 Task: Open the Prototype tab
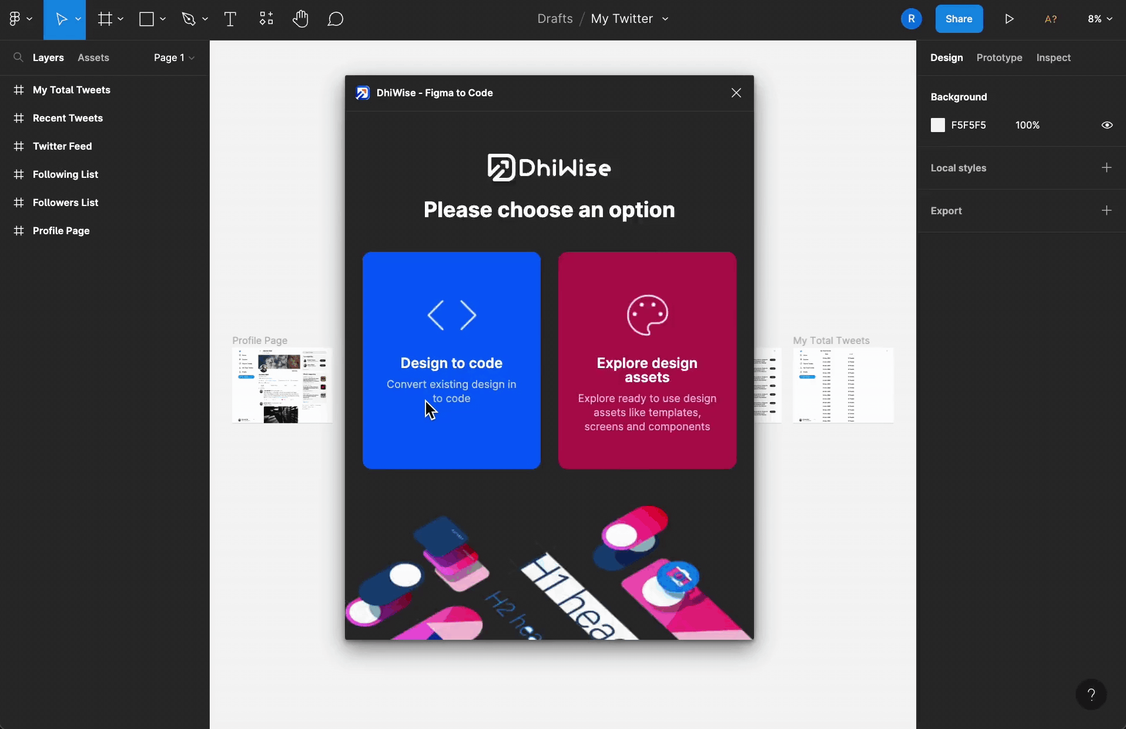999,58
